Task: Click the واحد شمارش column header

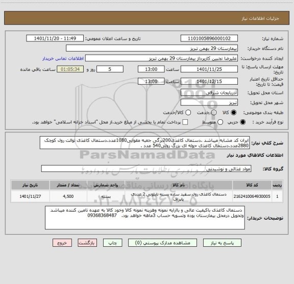Action: (106, 185)
